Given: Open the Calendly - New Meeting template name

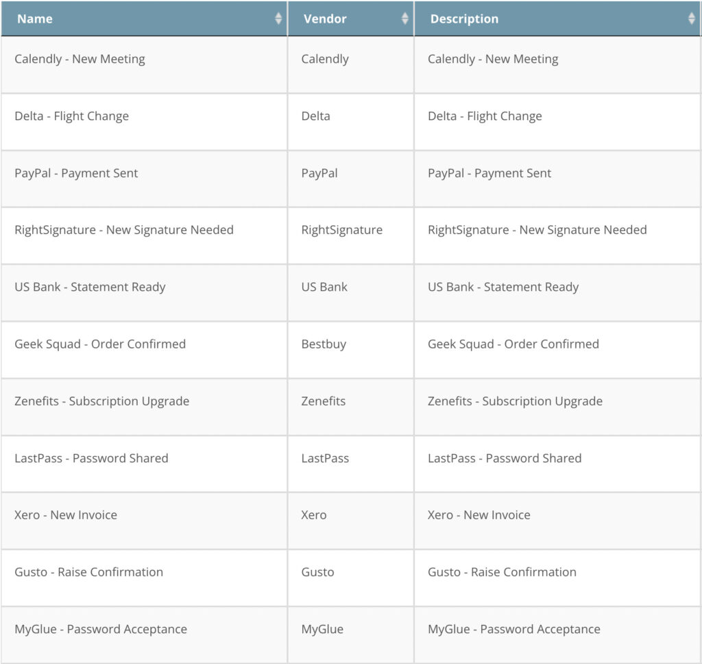Looking at the screenshot, I should tap(80, 59).
